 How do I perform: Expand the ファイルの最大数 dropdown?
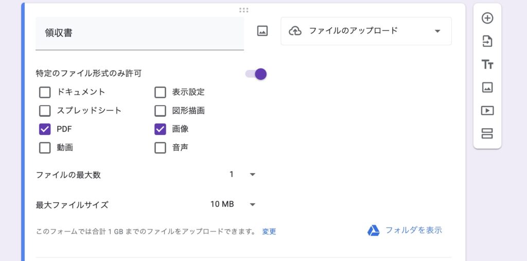coord(242,175)
